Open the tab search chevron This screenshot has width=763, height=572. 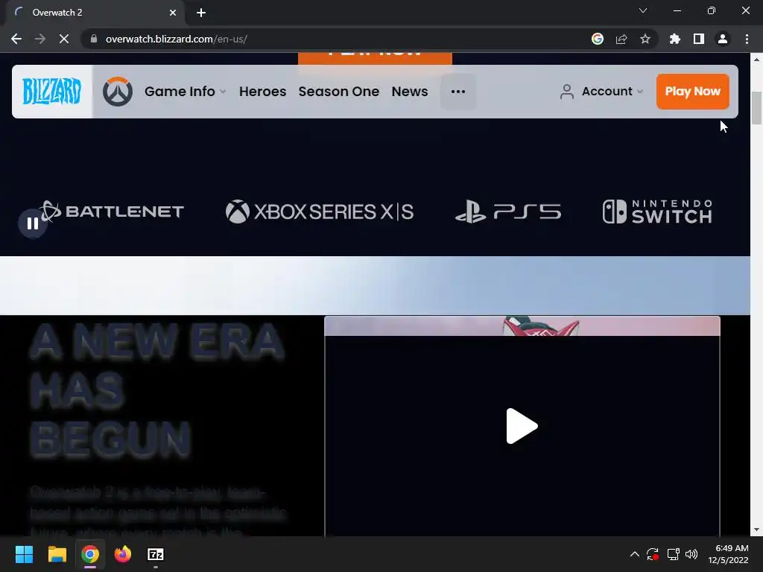coord(643,10)
